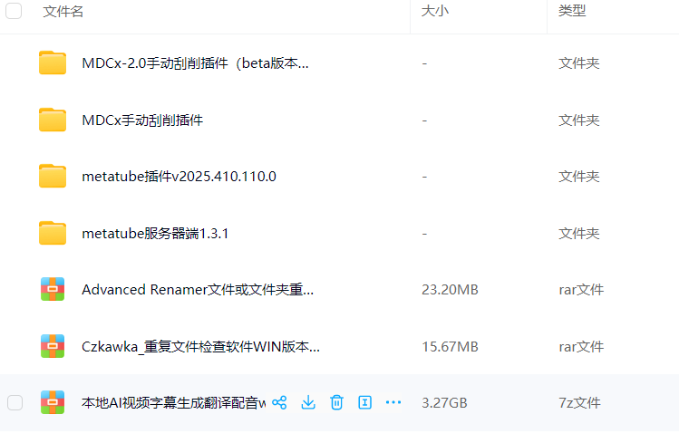Sort the list by 文件名 column header
Viewport: 679px width, 443px height.
[63, 12]
